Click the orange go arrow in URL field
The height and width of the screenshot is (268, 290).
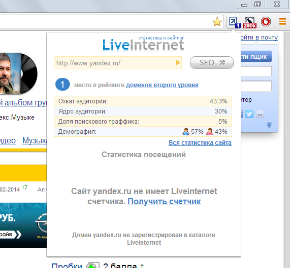[178, 63]
